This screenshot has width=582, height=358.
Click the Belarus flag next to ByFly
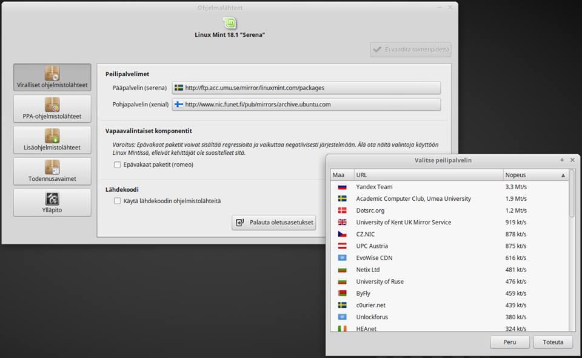click(342, 293)
